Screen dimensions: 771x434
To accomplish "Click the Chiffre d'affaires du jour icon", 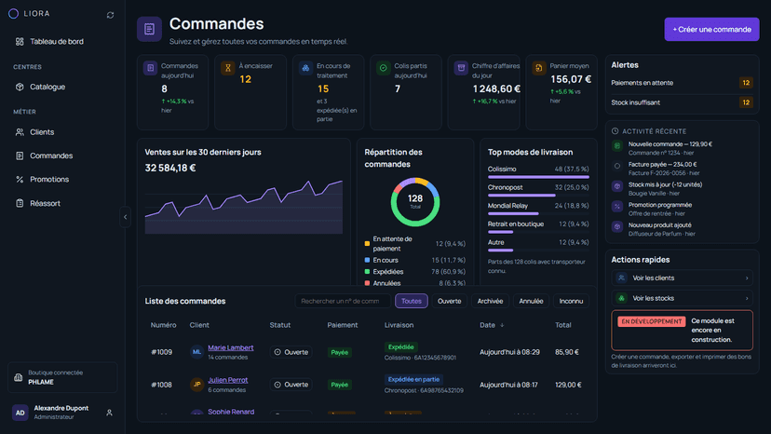I will coord(461,68).
